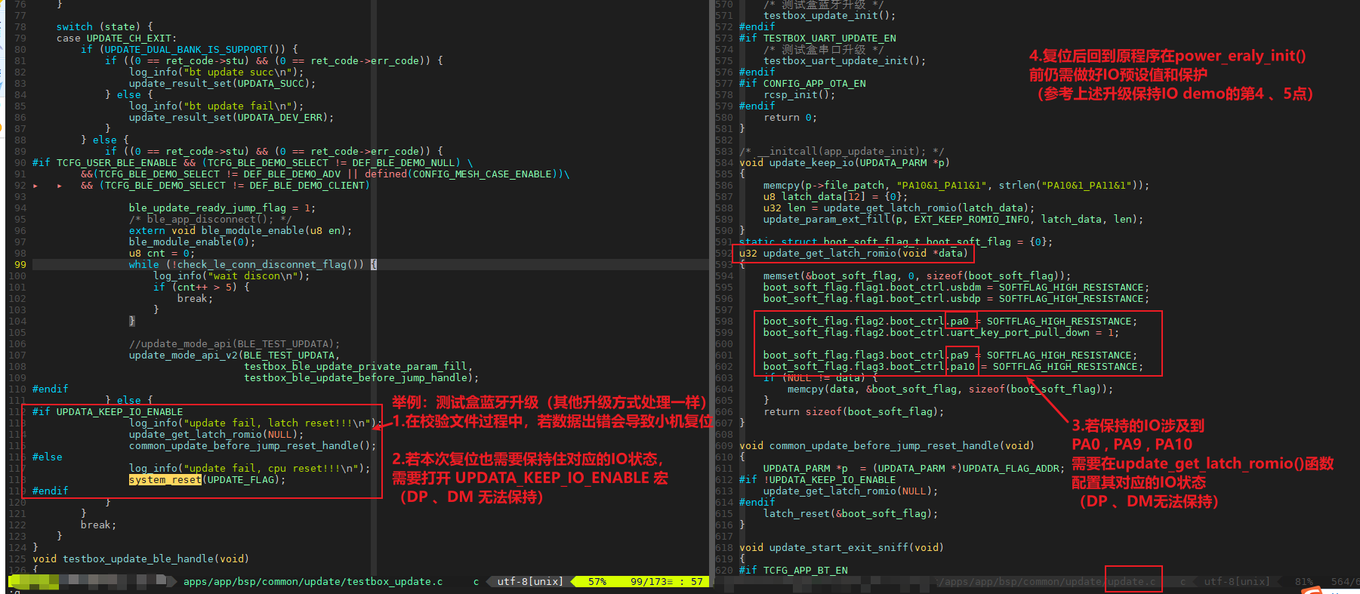Click the 'return 0;' line
The width and height of the screenshot is (1360, 594).
[790, 117]
